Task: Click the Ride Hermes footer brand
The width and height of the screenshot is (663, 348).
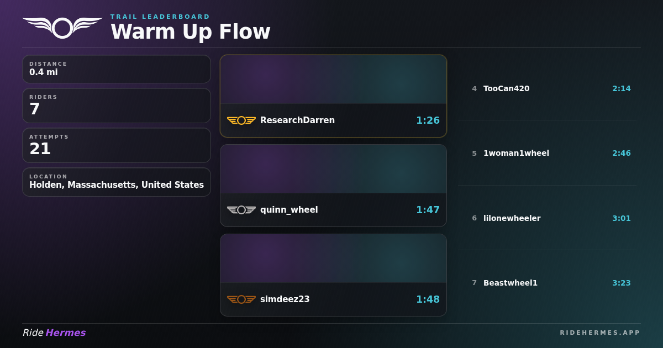Action: (54, 333)
